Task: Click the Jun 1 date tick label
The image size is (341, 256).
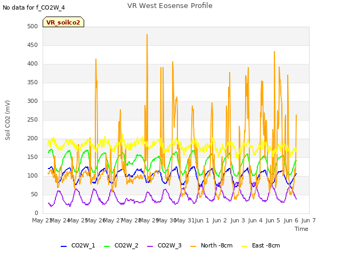Action: pos(202,220)
